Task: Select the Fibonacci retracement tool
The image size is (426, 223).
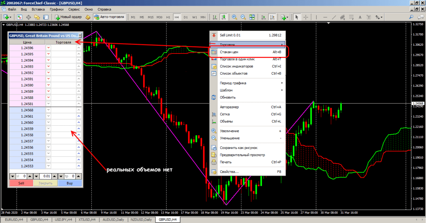Action: [x=351, y=17]
